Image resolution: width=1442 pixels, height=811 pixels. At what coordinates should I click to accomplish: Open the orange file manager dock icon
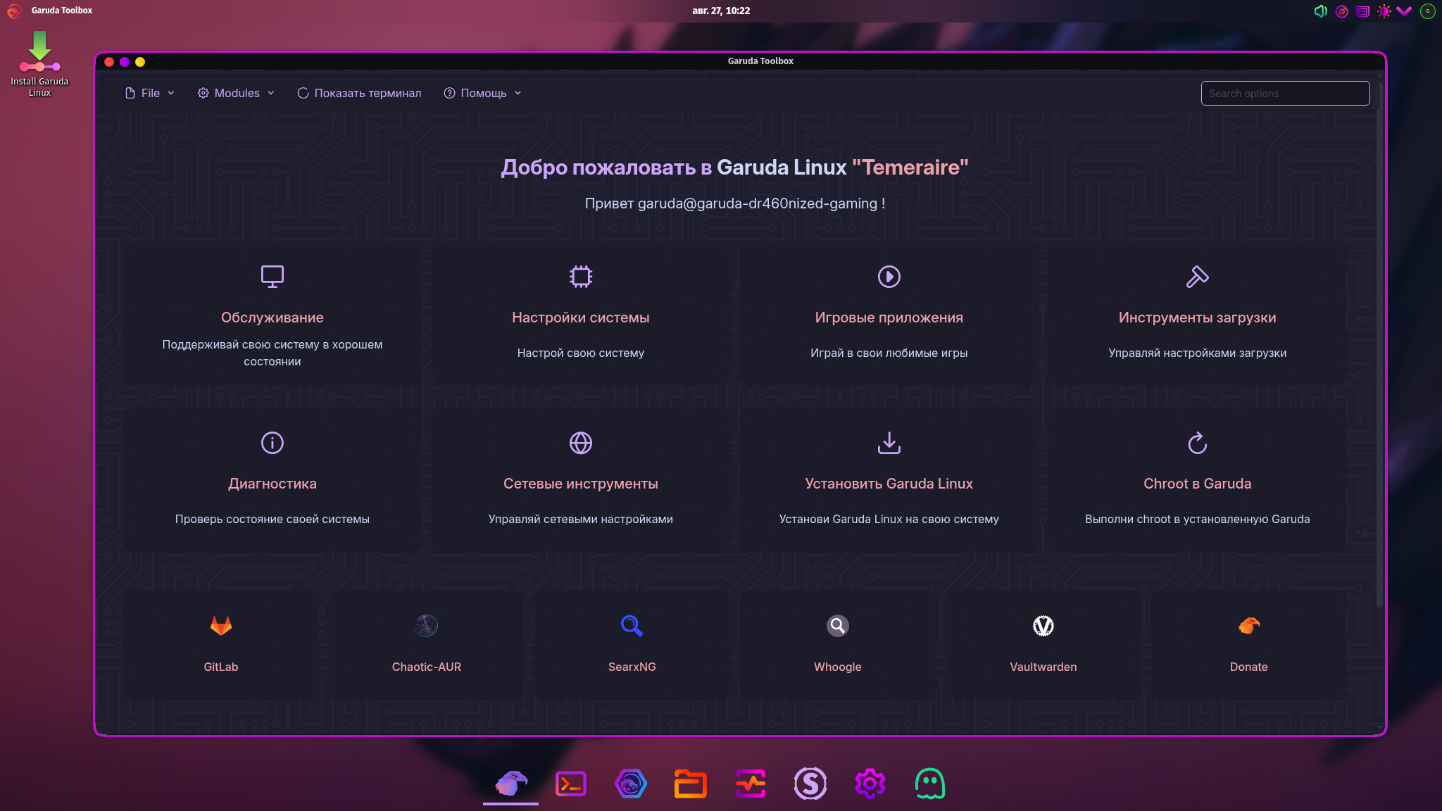(691, 783)
